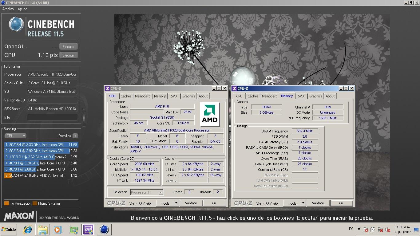
Task: Open the Action Center flag tray icon
Action: point(366,230)
